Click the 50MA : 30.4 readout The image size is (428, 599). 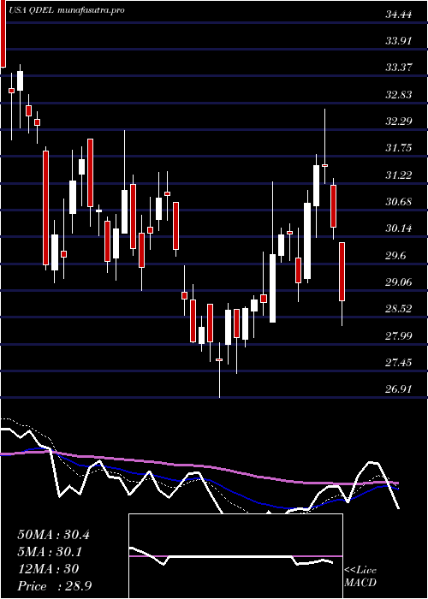[53, 535]
